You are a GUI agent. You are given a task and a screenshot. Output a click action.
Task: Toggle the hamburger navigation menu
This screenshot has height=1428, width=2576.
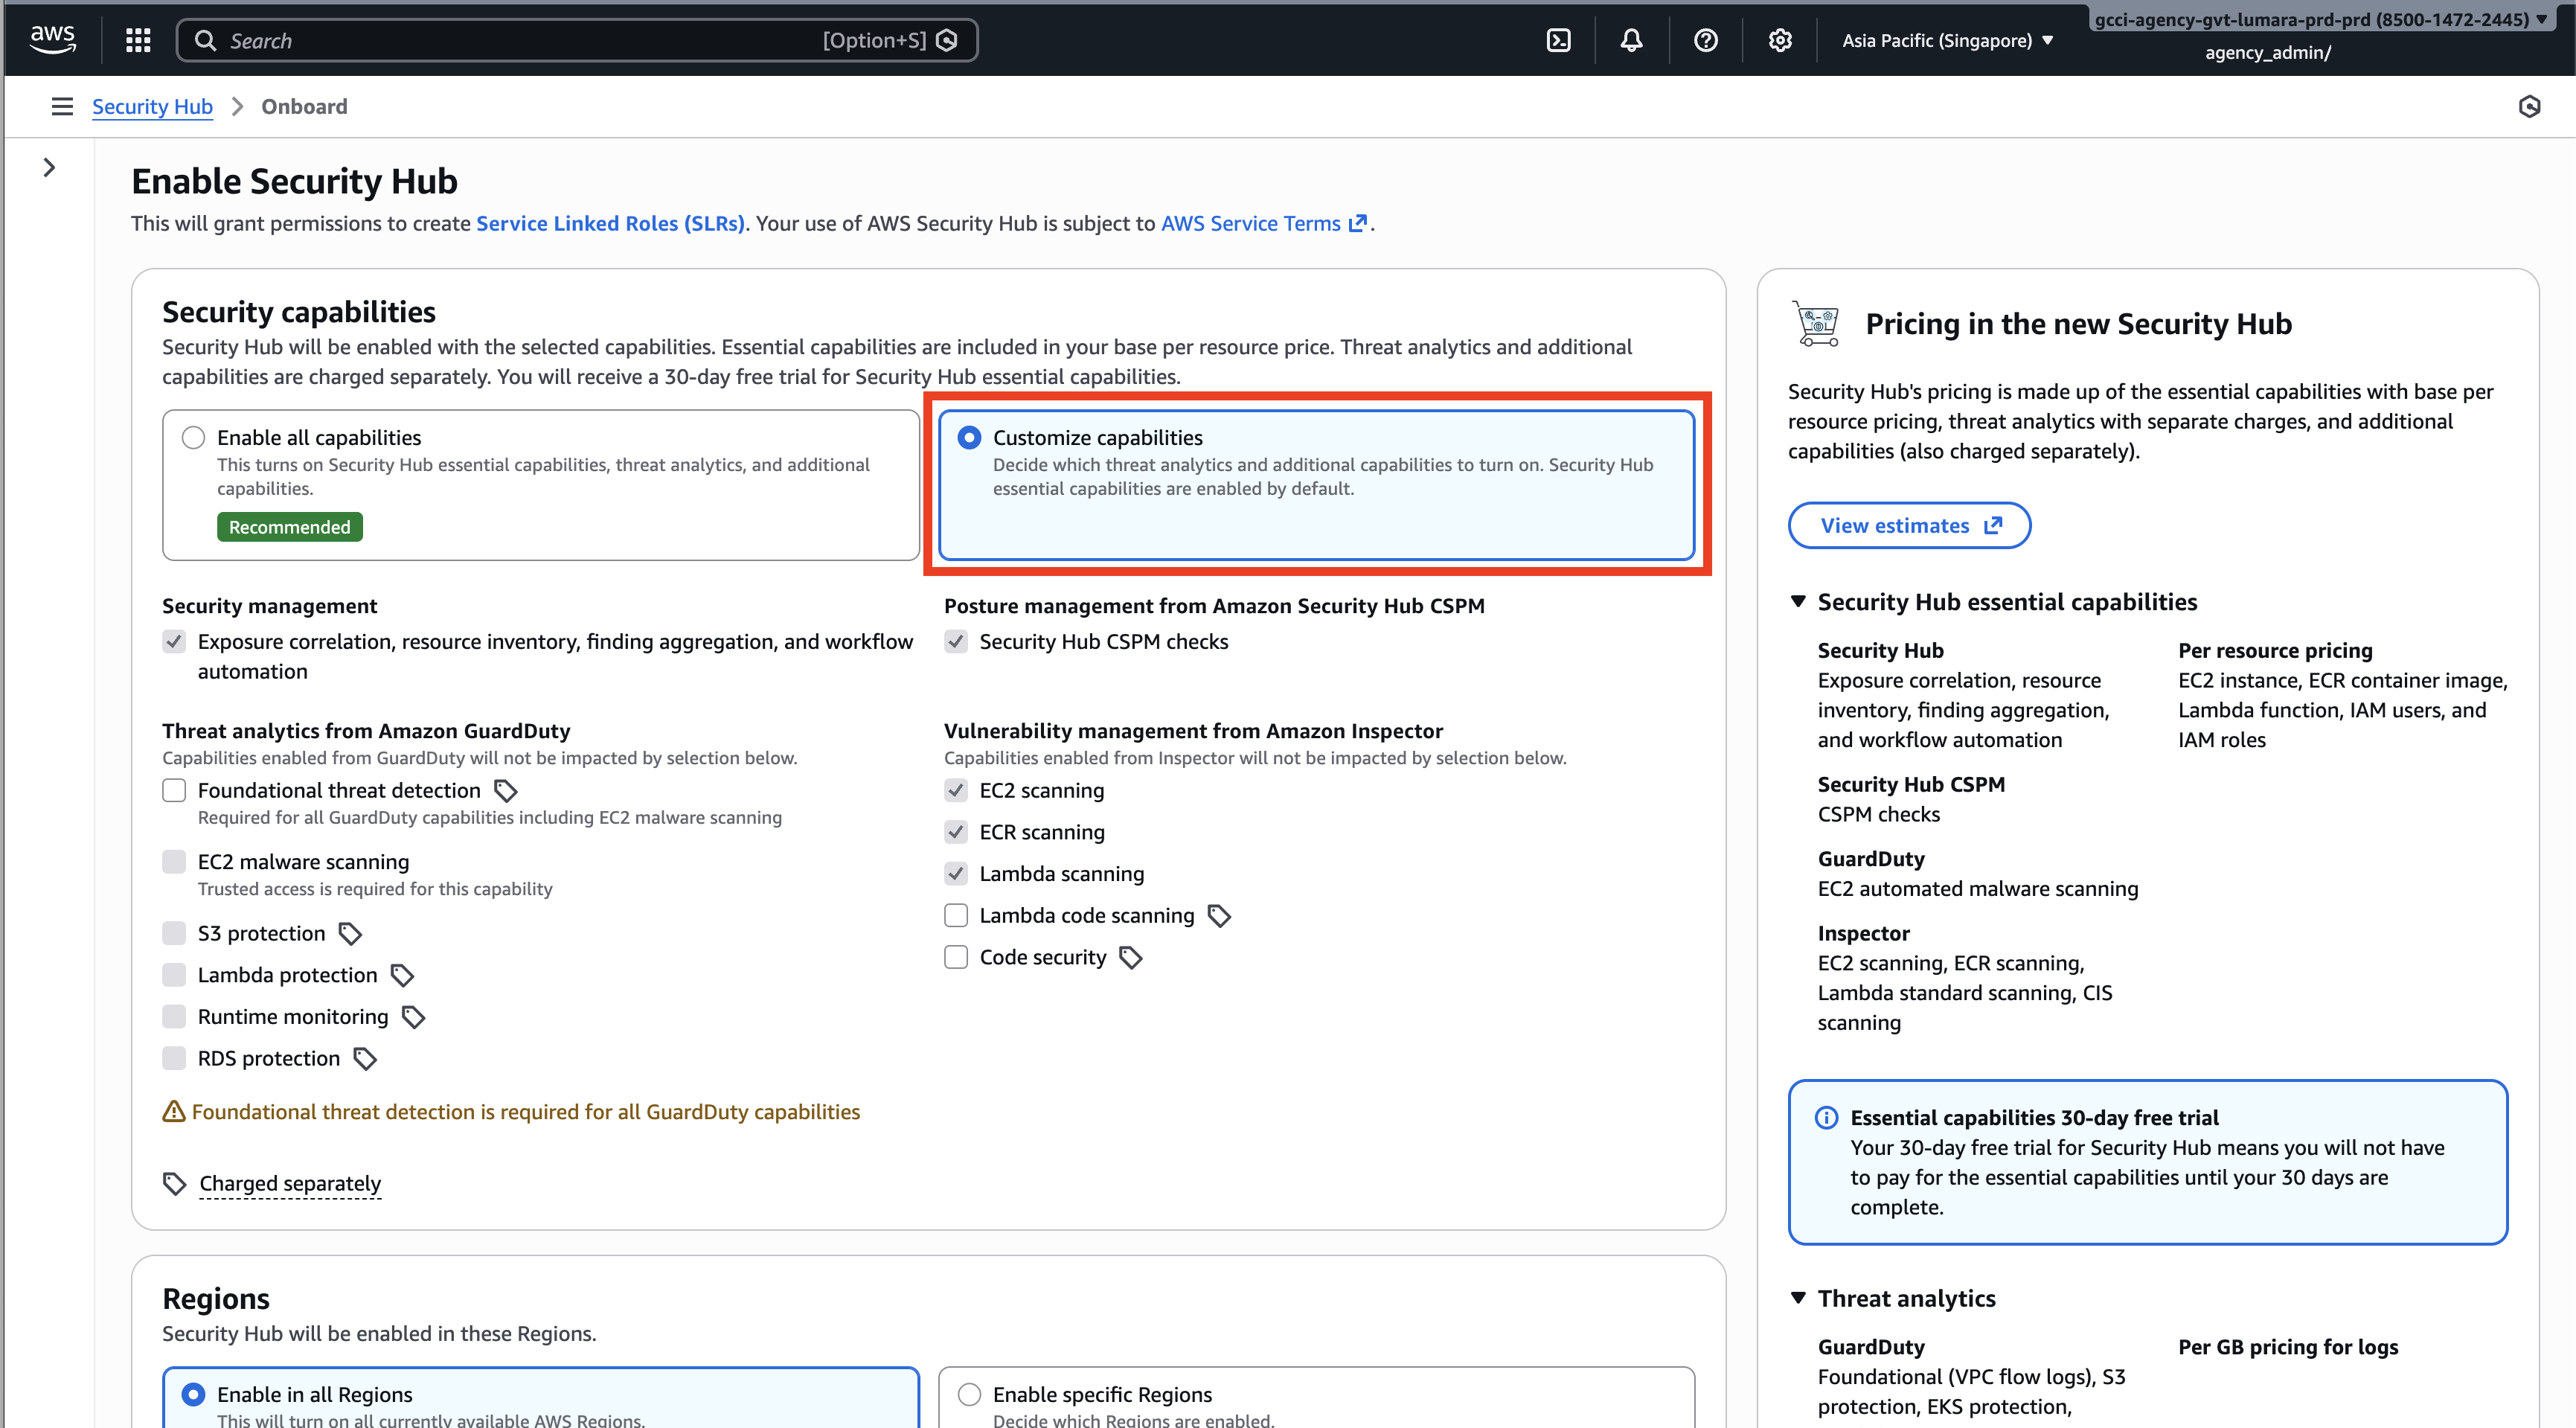[62, 106]
